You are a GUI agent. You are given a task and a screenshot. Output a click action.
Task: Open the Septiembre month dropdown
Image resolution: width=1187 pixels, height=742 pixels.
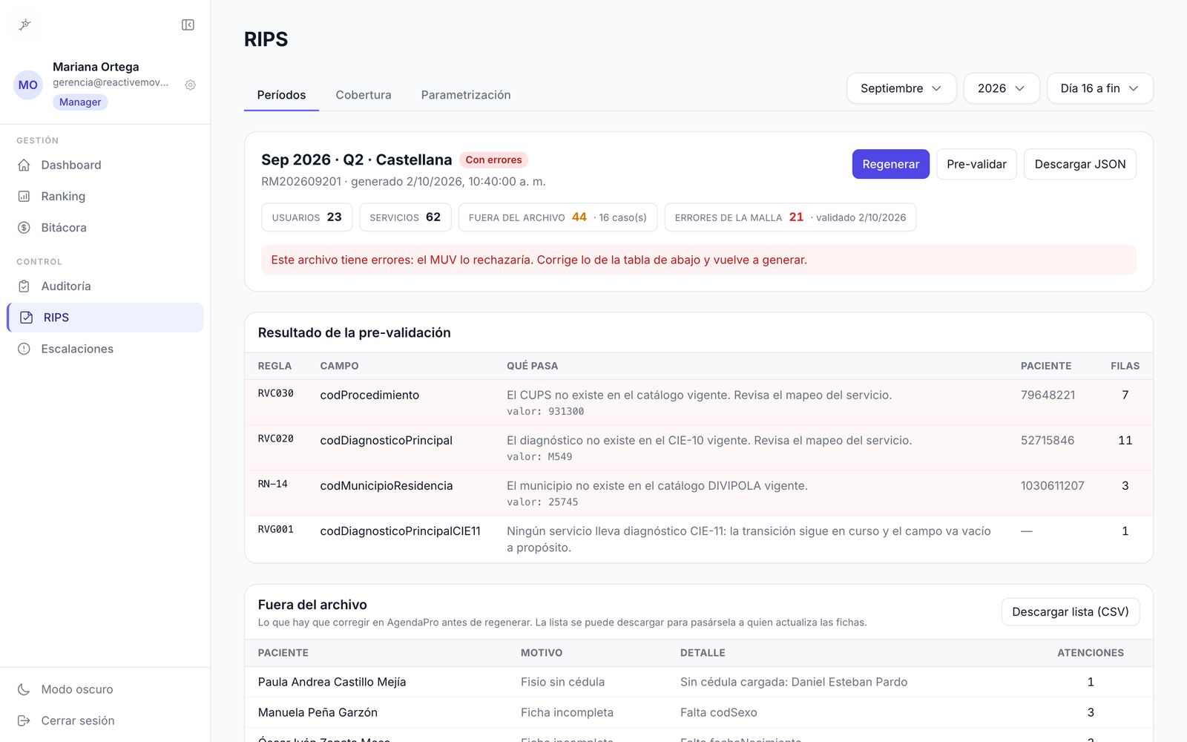point(901,88)
